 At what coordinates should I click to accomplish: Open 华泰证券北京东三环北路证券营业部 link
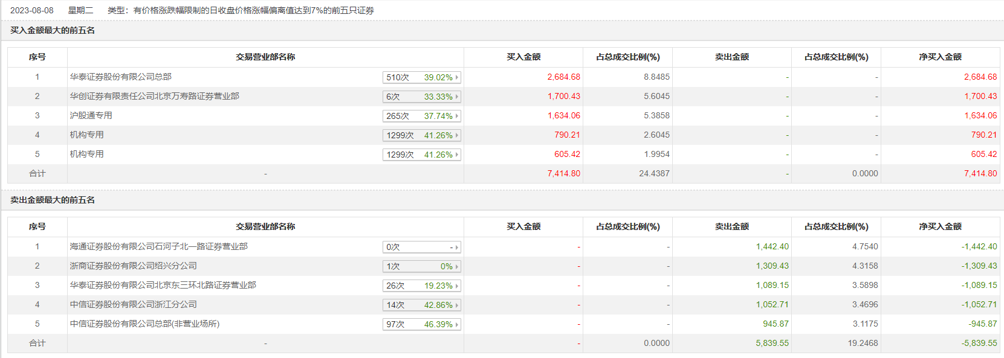click(x=163, y=285)
